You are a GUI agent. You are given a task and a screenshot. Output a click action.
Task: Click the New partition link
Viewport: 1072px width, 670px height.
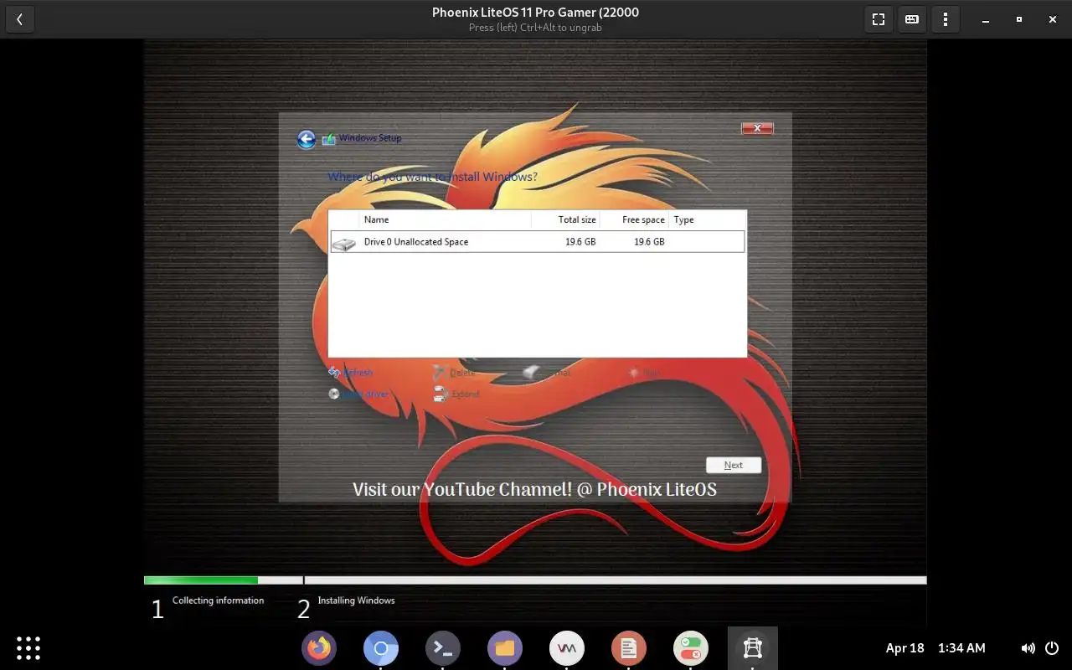[x=651, y=373]
